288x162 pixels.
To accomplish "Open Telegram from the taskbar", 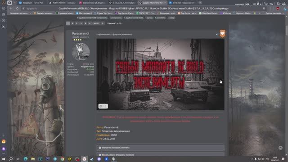I will click(x=55, y=159).
